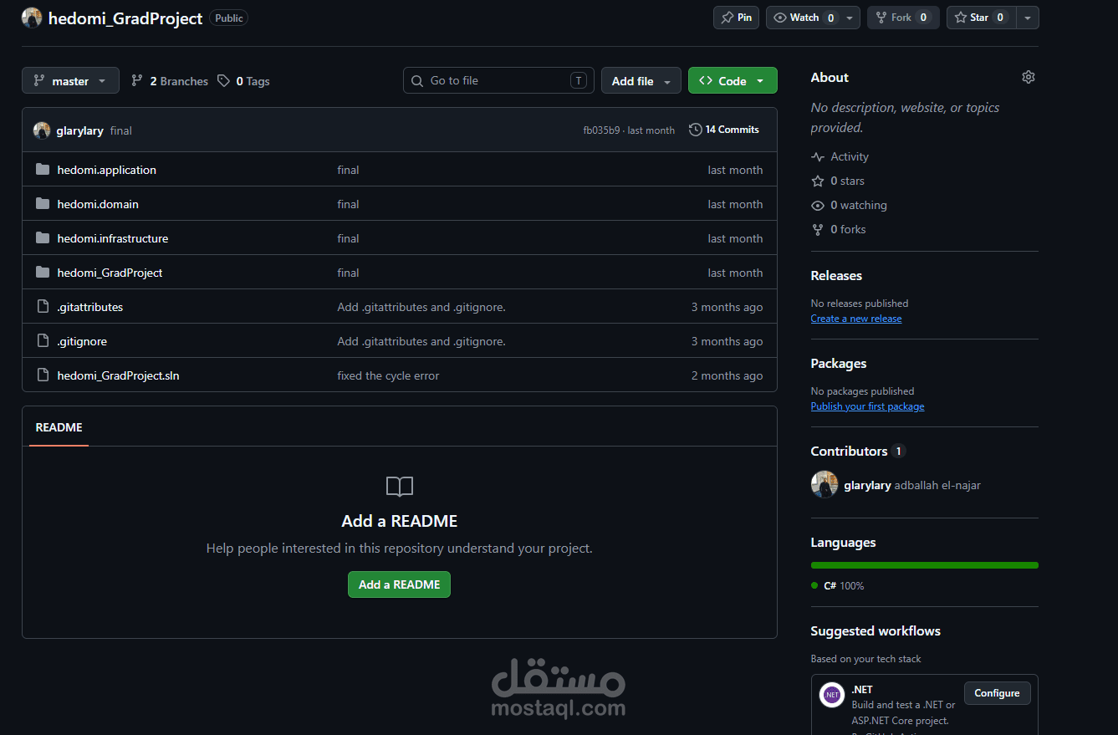Screen dimensions: 1118x735
Task: Click the repository owner avatar beside hedomi_GradProject title
Action: click(x=32, y=18)
